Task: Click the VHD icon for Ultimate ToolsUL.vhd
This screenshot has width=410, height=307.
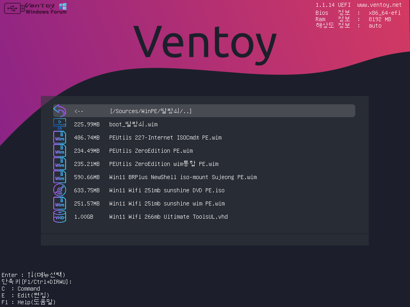Action: pos(60,216)
